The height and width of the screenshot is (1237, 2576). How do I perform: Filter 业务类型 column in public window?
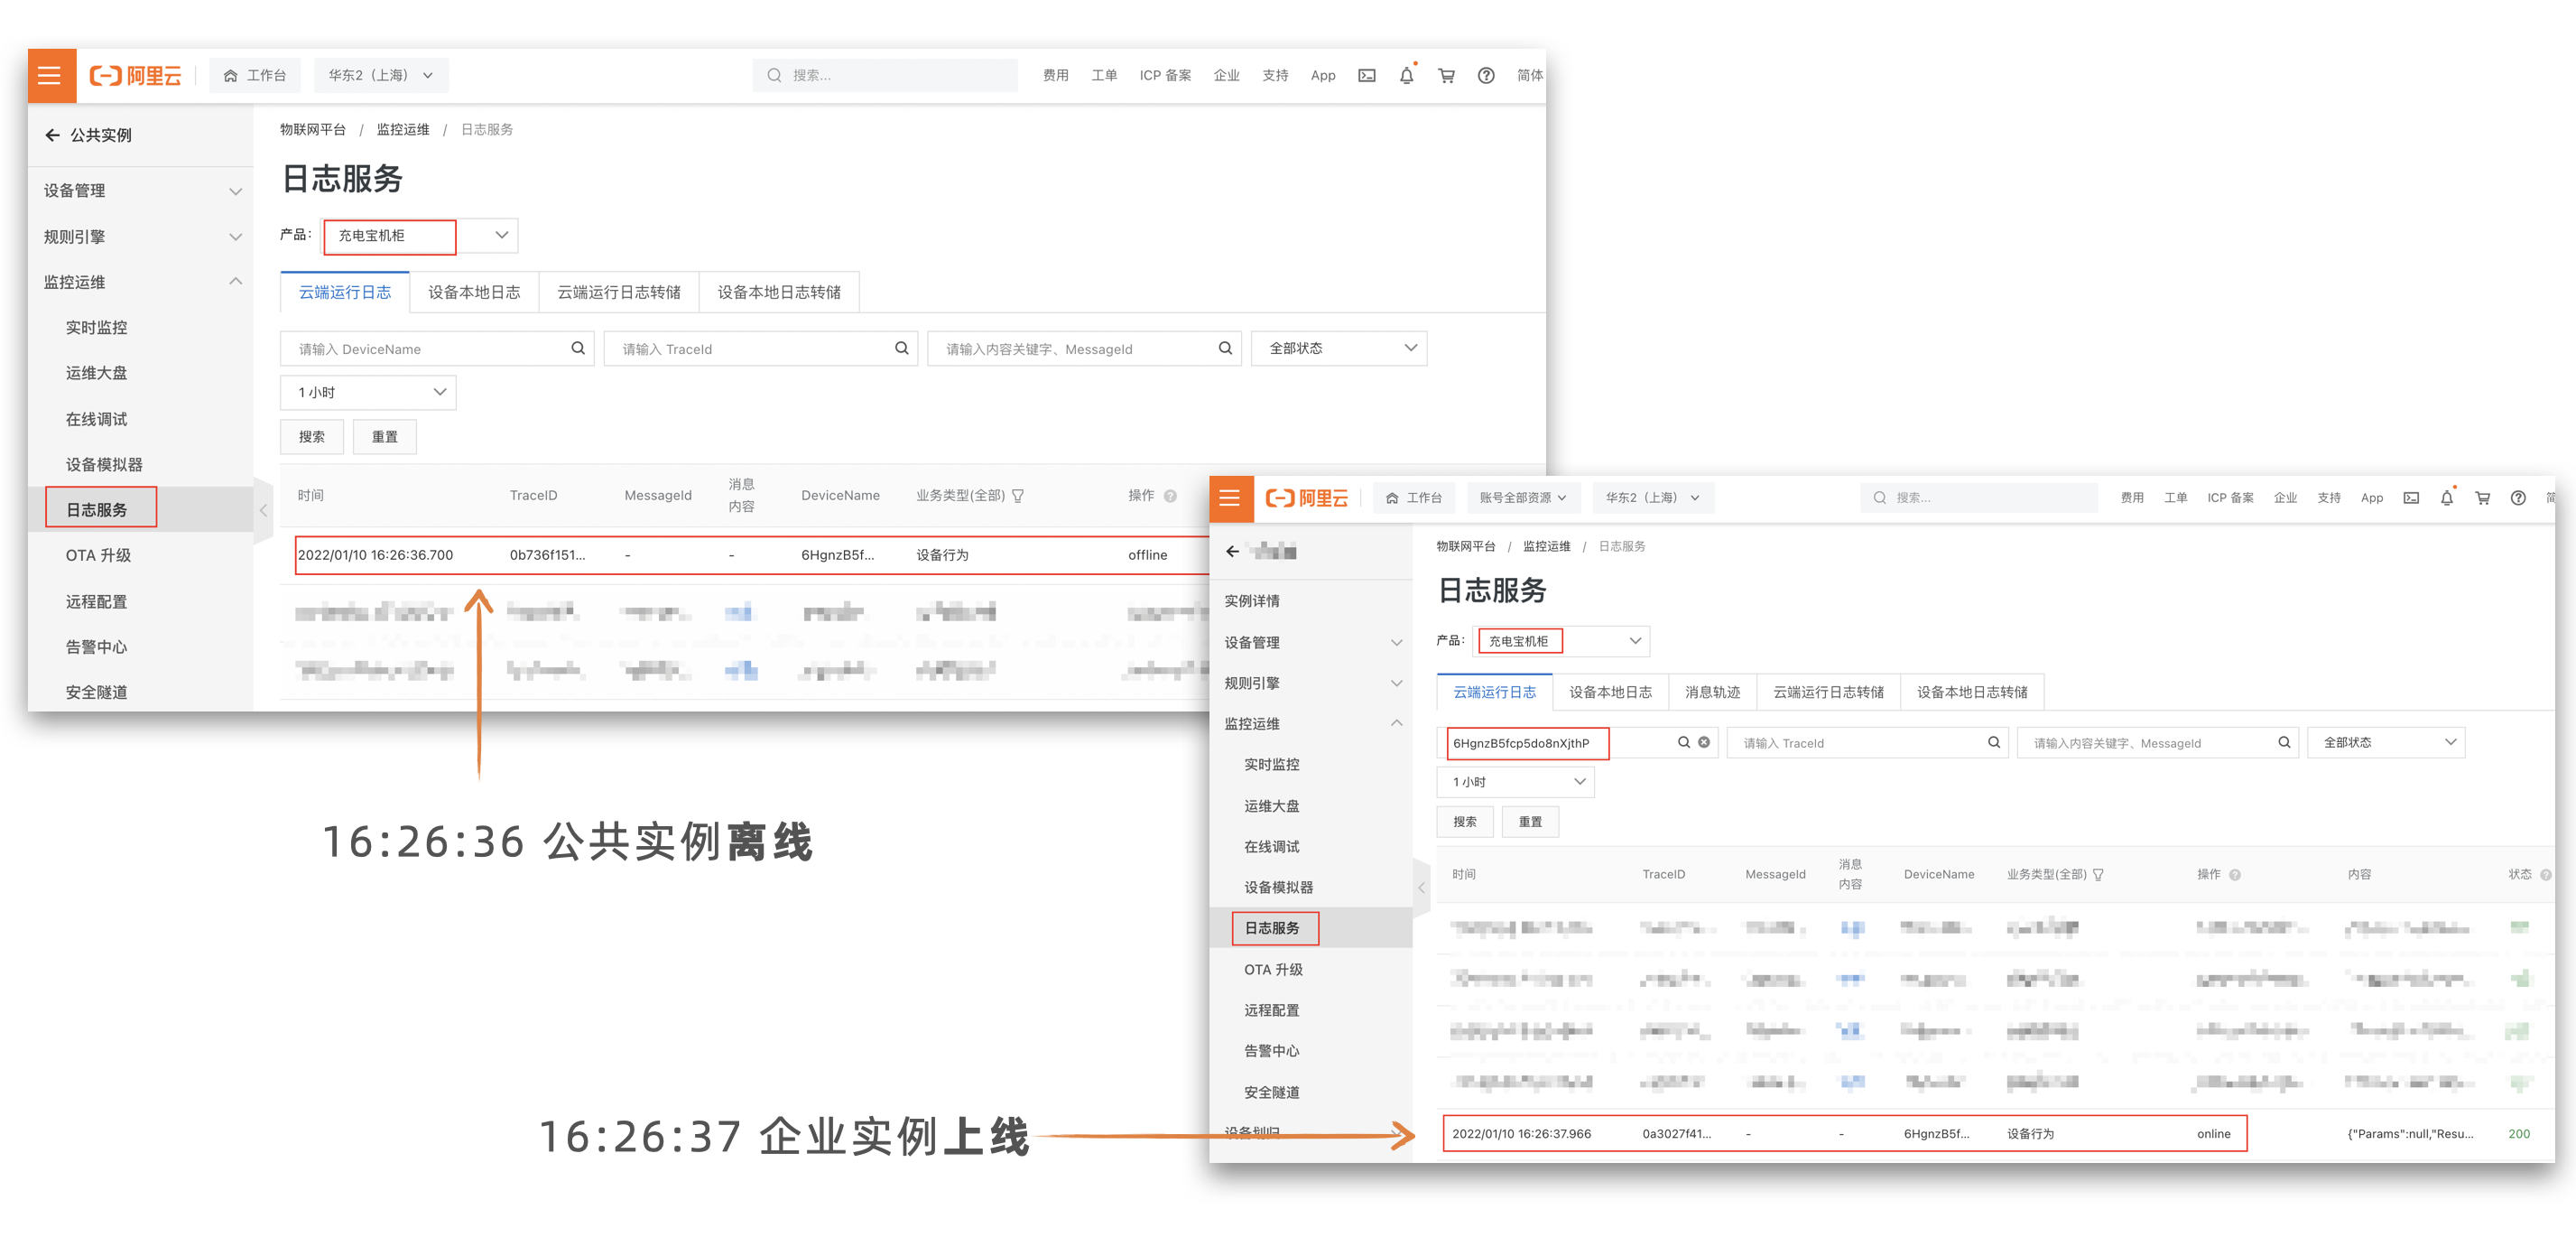pyautogui.click(x=1018, y=496)
